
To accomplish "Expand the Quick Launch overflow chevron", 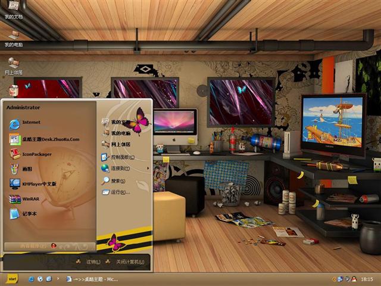I will click(x=58, y=278).
